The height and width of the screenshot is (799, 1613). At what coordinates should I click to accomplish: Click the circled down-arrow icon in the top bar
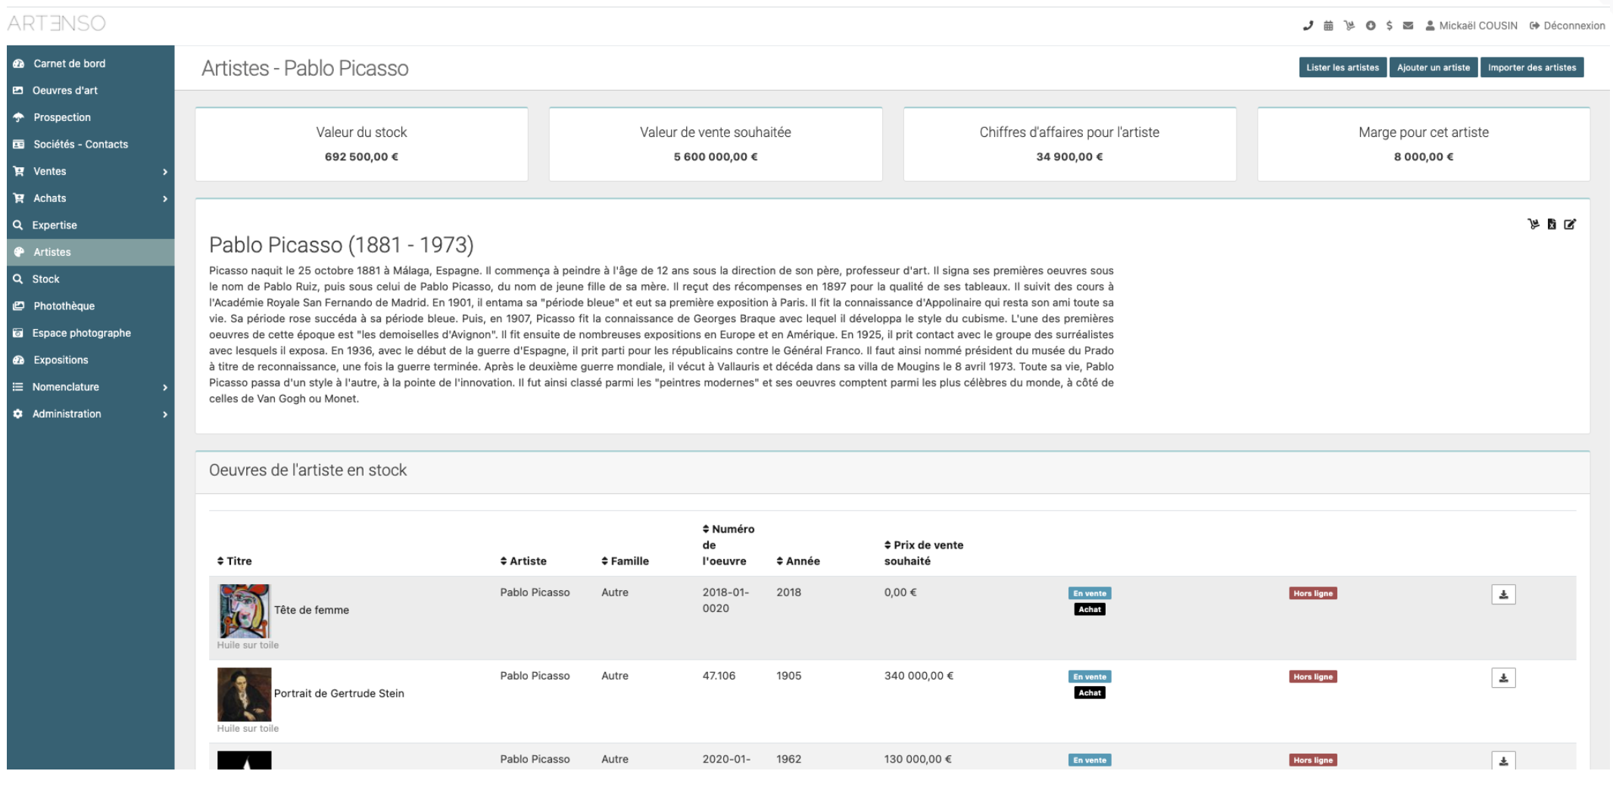(1371, 26)
